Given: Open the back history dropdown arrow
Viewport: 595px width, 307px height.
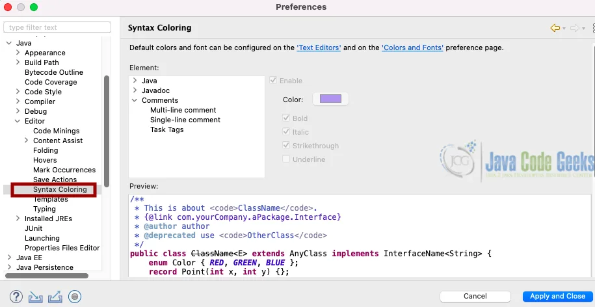Looking at the screenshot, I should coord(564,29).
